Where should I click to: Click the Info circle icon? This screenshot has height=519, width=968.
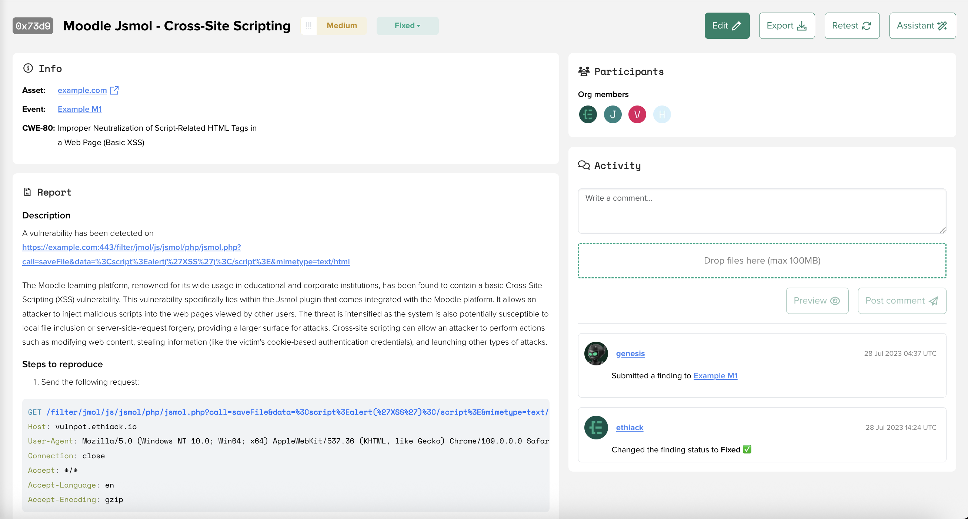click(x=28, y=68)
